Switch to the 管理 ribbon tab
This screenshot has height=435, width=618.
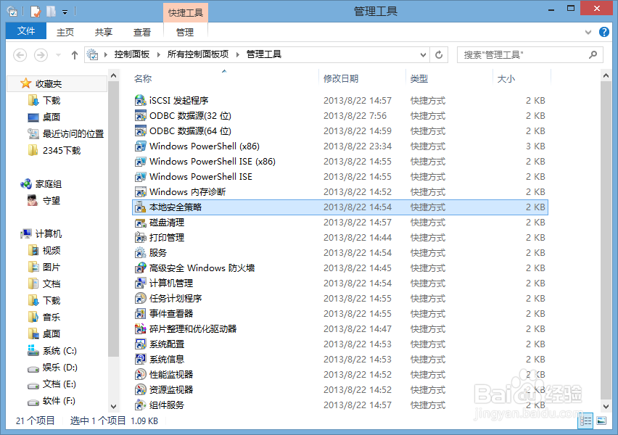click(x=185, y=32)
